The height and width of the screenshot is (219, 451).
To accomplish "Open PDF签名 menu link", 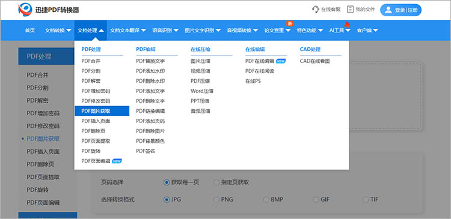I will tap(146, 151).
